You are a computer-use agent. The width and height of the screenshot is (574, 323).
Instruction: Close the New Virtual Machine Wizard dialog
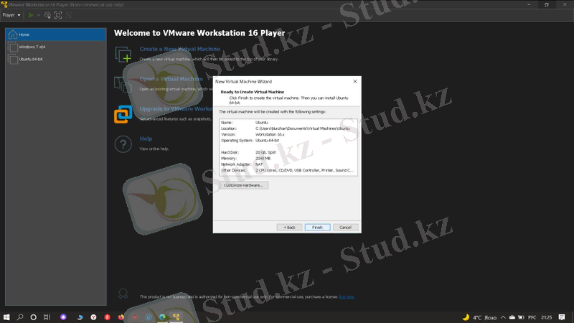tap(354, 81)
